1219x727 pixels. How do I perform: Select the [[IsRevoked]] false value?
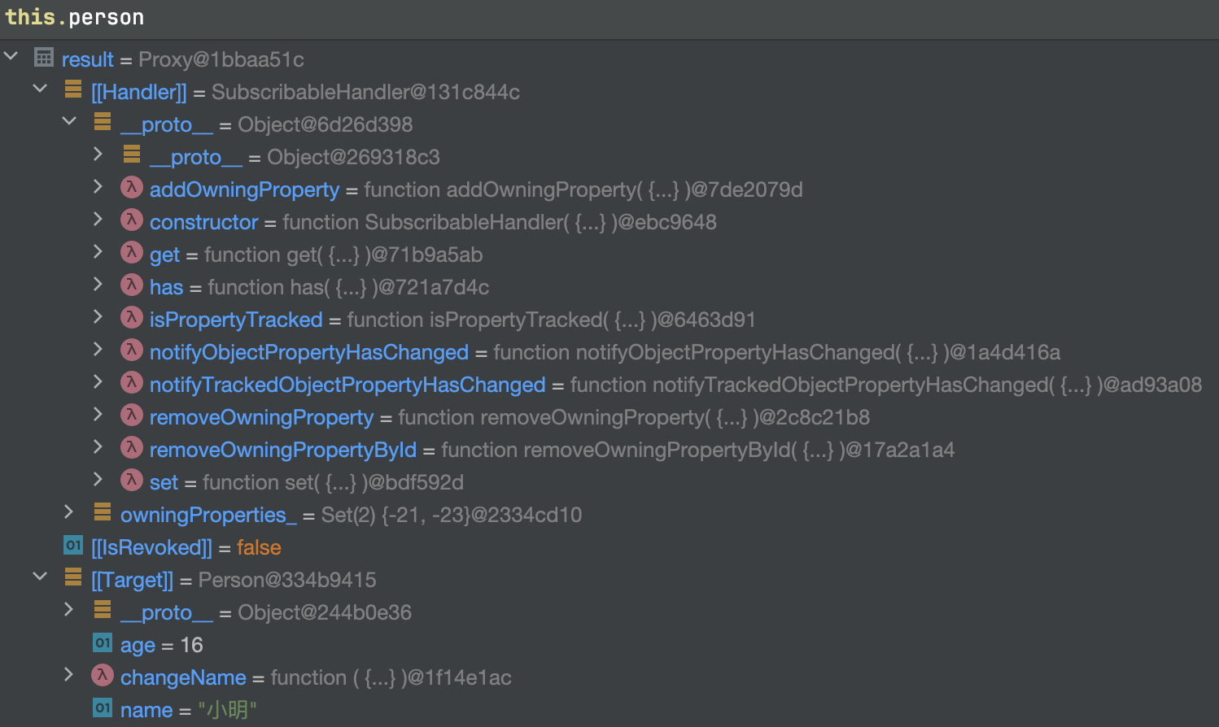259,547
